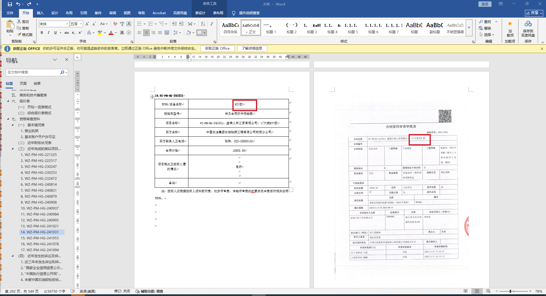The height and width of the screenshot is (296, 546).
Task: Open the navigation pane options dropdown arrow
Action: pos(55,60)
